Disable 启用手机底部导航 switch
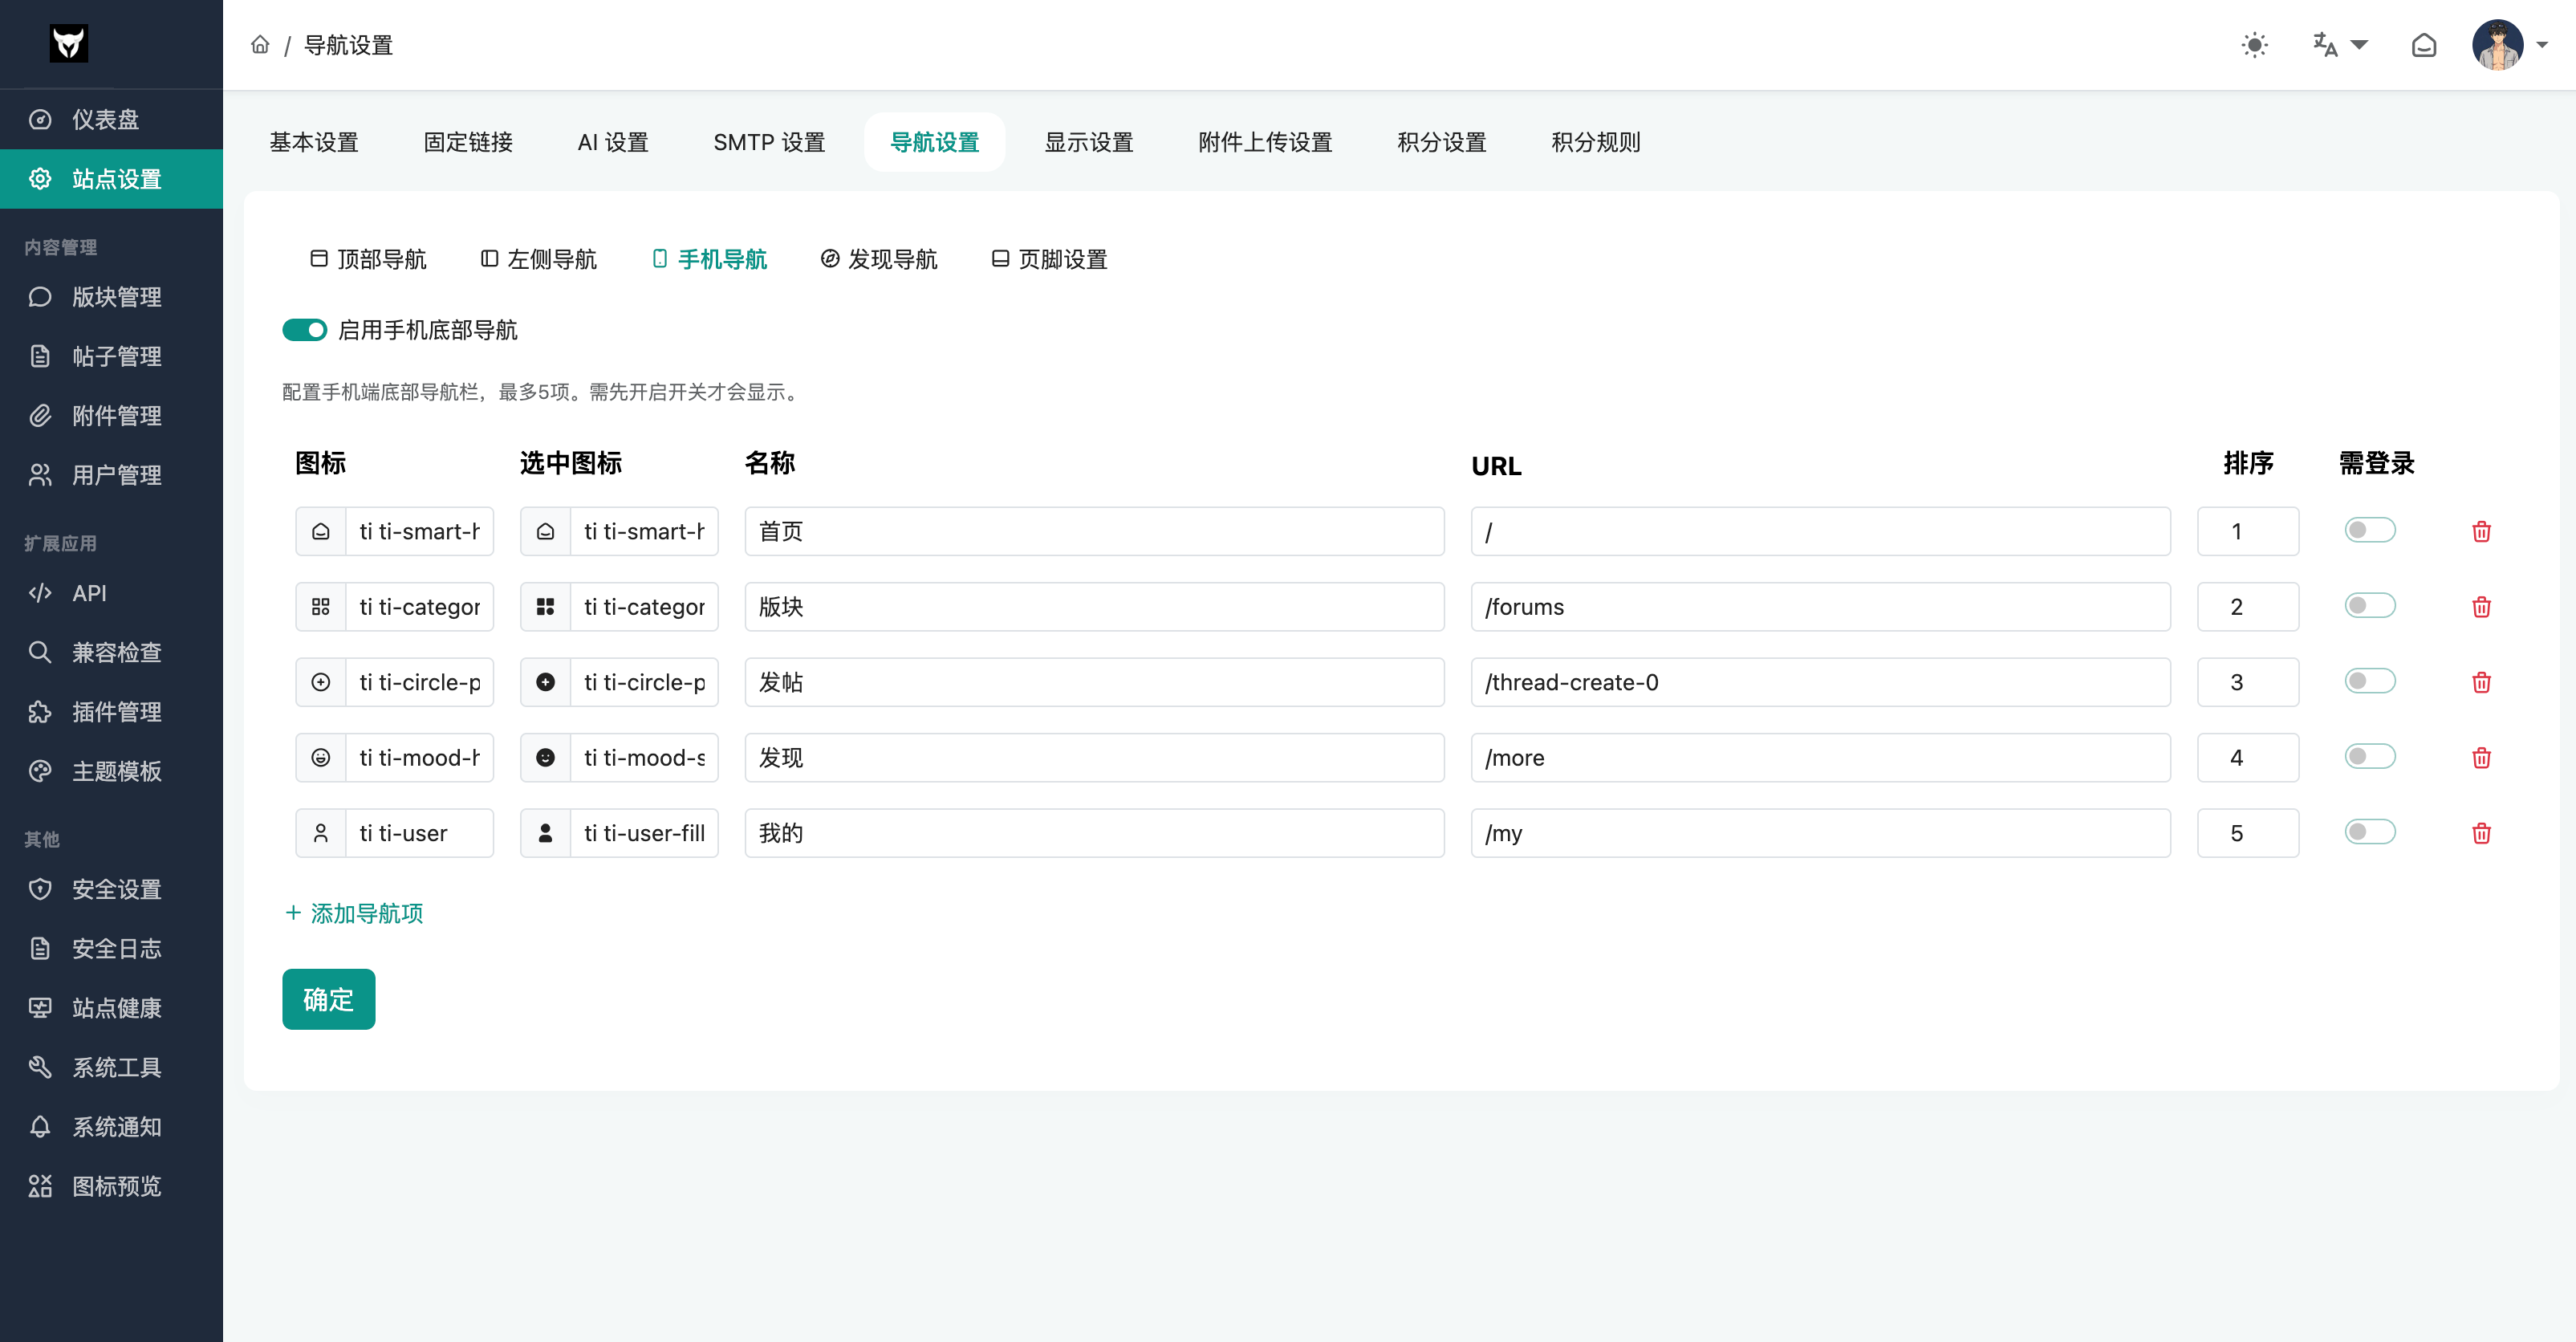 click(305, 330)
